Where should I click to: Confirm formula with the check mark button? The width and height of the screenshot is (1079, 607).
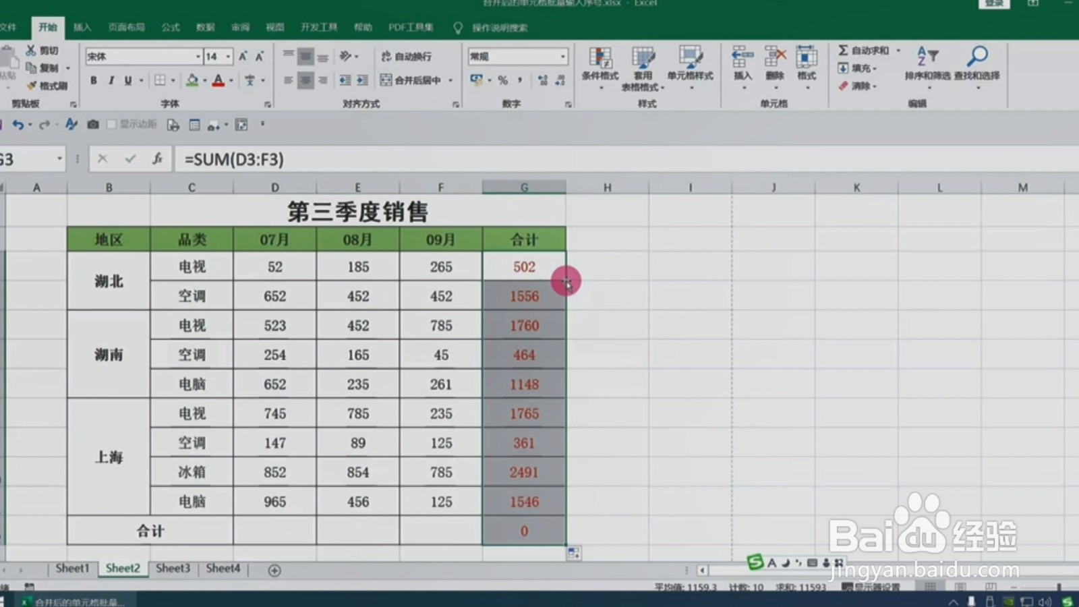(x=129, y=159)
